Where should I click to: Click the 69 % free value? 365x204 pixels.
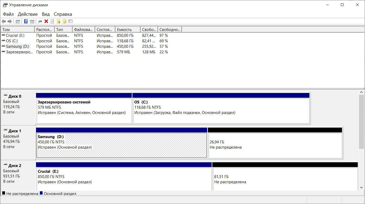tap(164, 41)
